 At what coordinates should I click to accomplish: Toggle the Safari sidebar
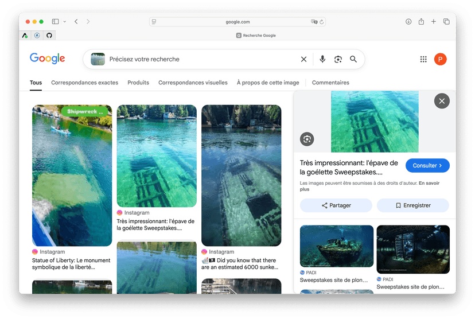(56, 22)
